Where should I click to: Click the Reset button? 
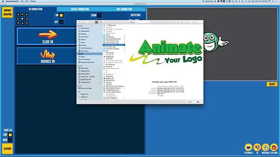click(272, 84)
